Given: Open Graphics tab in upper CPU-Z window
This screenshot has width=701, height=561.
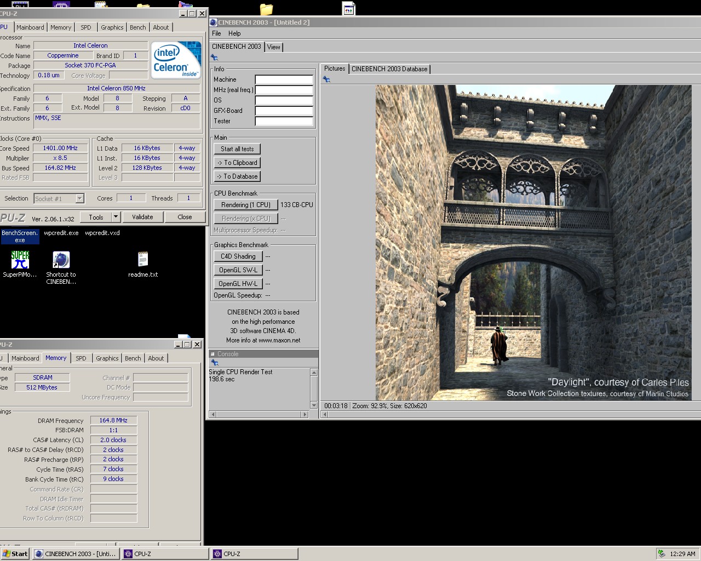Looking at the screenshot, I should [x=112, y=27].
